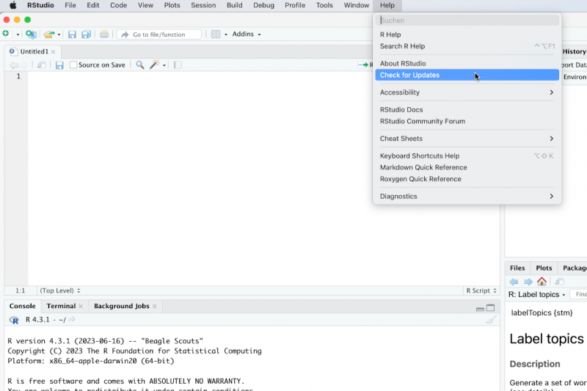Click the workspace panes grid icon
The image size is (587, 391).
coord(216,34)
